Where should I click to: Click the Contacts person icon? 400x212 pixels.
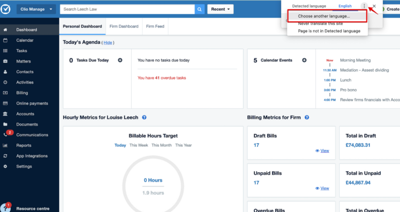5,72
